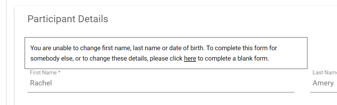The width and height of the screenshot is (337, 105).
Task: Click the "Amery" value text
Action: [x=323, y=83]
